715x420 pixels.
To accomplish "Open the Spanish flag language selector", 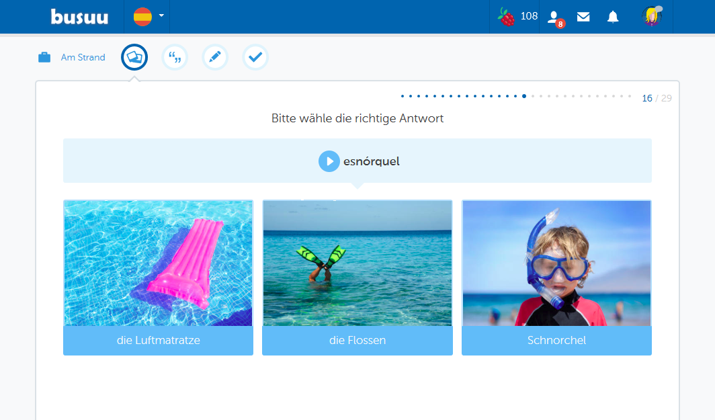I will (x=149, y=16).
